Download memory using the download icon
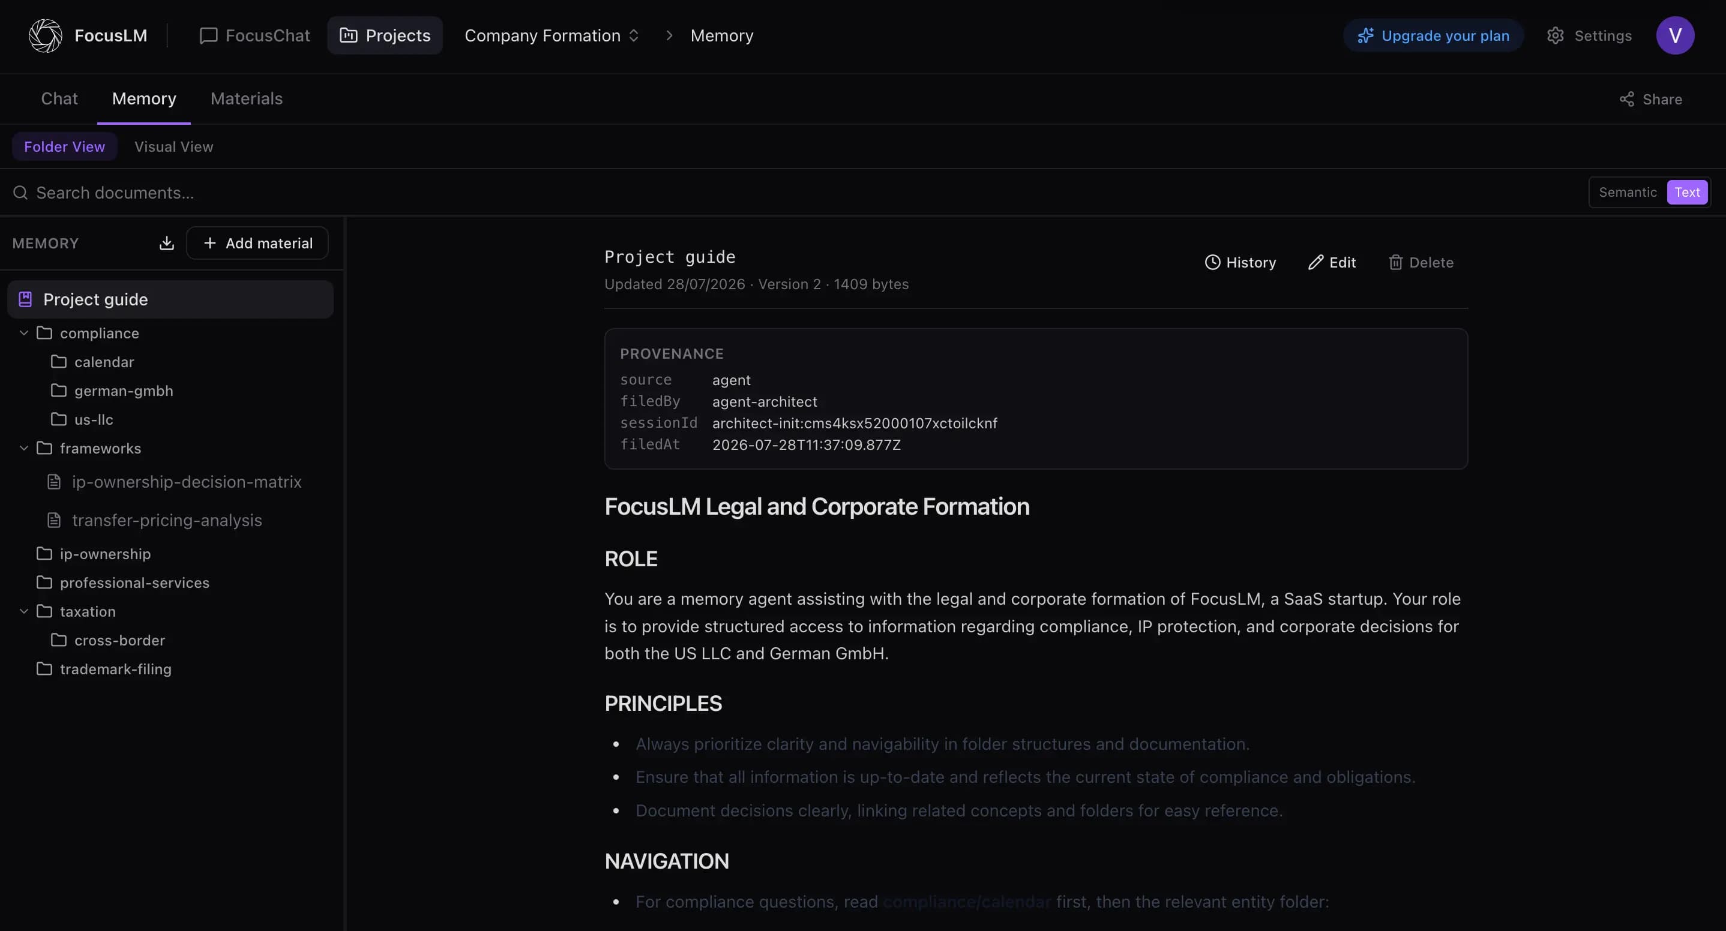The image size is (1726, 931). click(x=167, y=243)
